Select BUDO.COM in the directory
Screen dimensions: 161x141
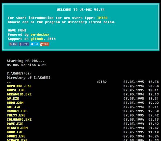(x=15, y=103)
